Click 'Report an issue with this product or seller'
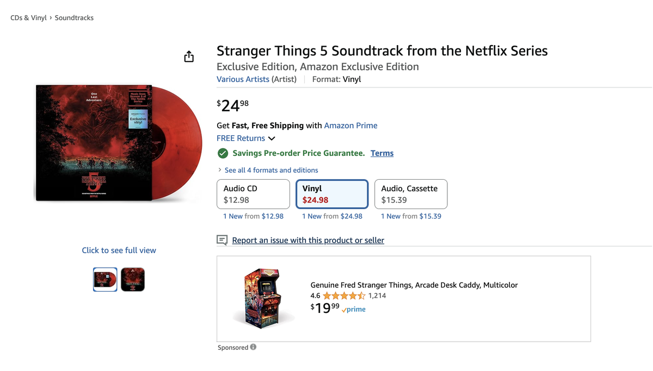 [x=308, y=240]
